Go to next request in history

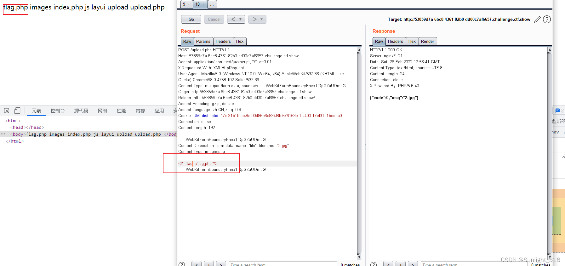coord(254,19)
